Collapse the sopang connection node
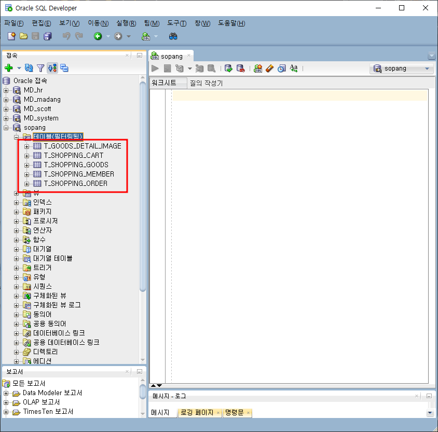Screen dimensions: 438x432 pyautogui.click(x=6, y=128)
